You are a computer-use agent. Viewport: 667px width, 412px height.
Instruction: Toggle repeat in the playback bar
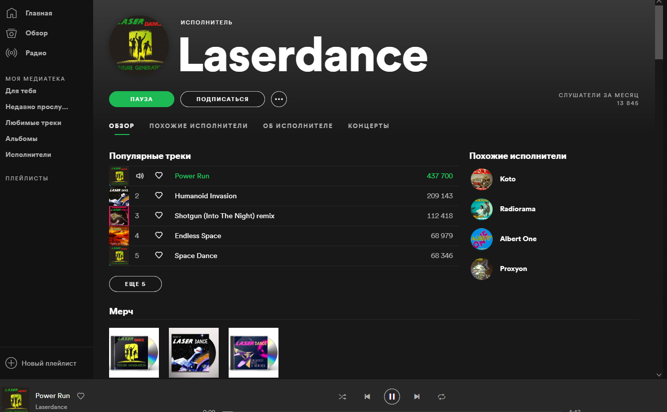[x=441, y=397]
